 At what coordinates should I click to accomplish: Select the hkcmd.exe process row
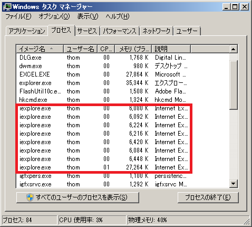(123, 100)
